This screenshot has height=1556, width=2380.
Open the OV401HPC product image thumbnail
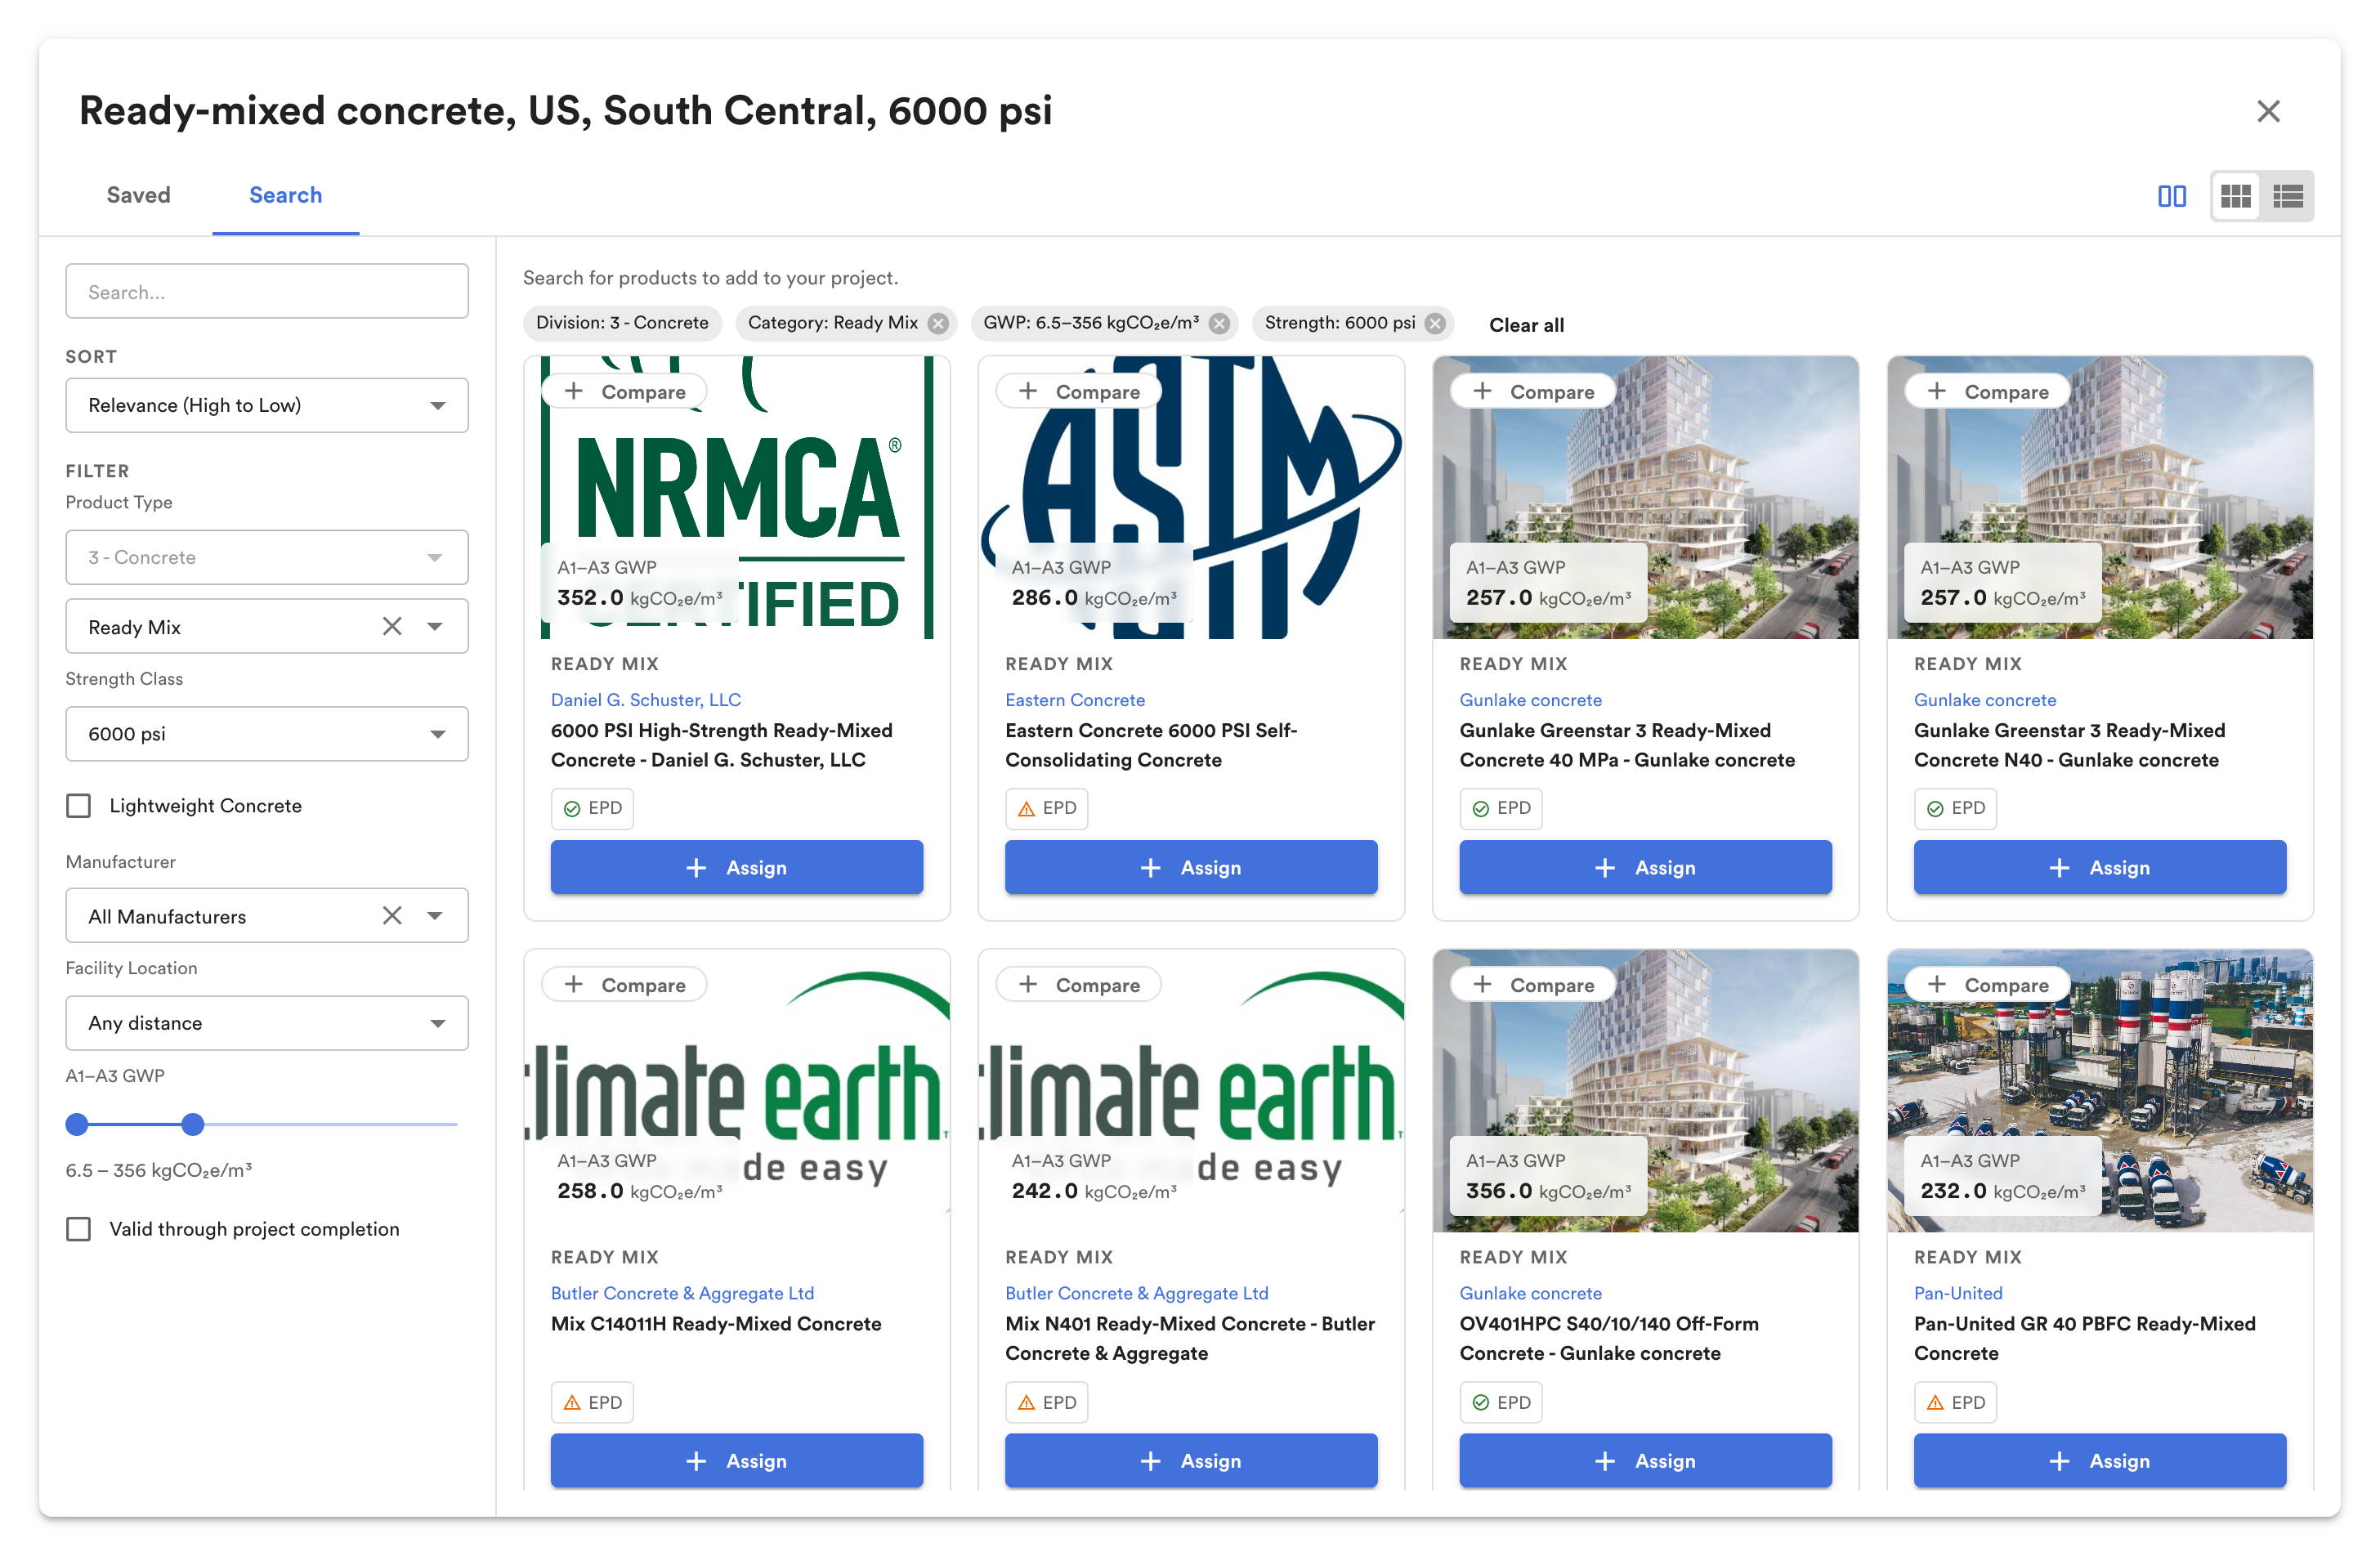[1646, 1090]
